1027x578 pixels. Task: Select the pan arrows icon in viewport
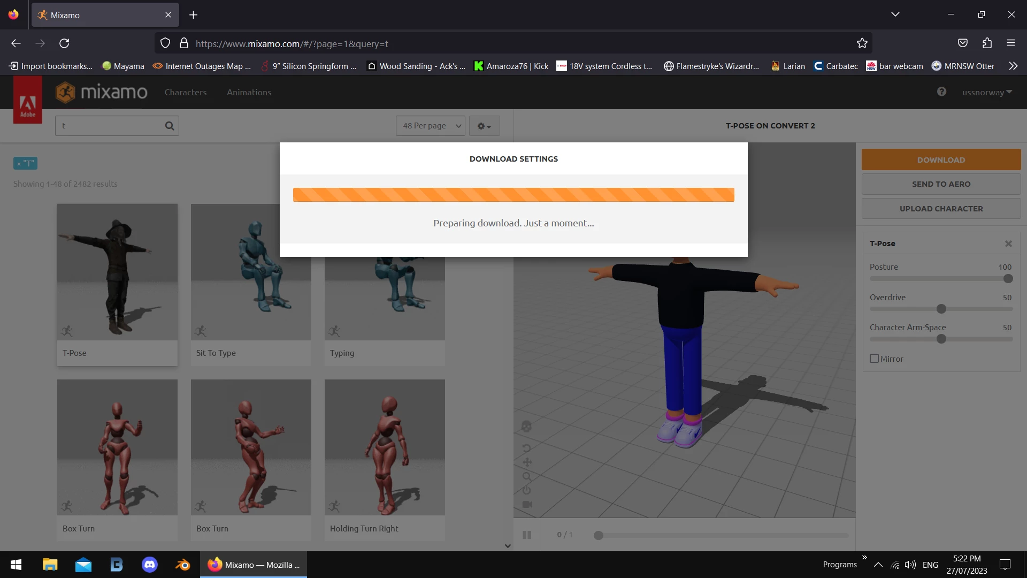click(527, 462)
